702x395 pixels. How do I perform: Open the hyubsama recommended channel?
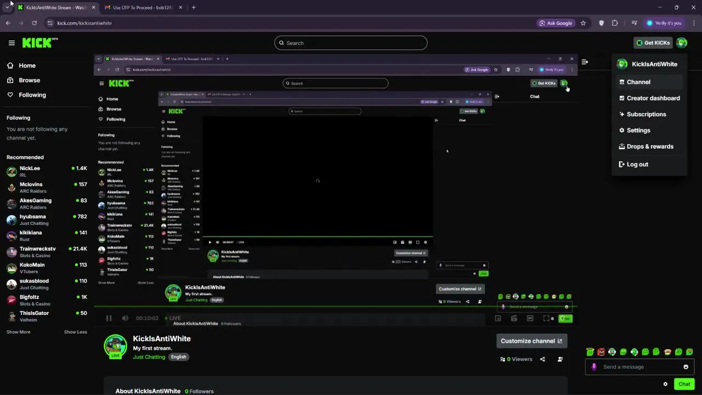click(47, 219)
